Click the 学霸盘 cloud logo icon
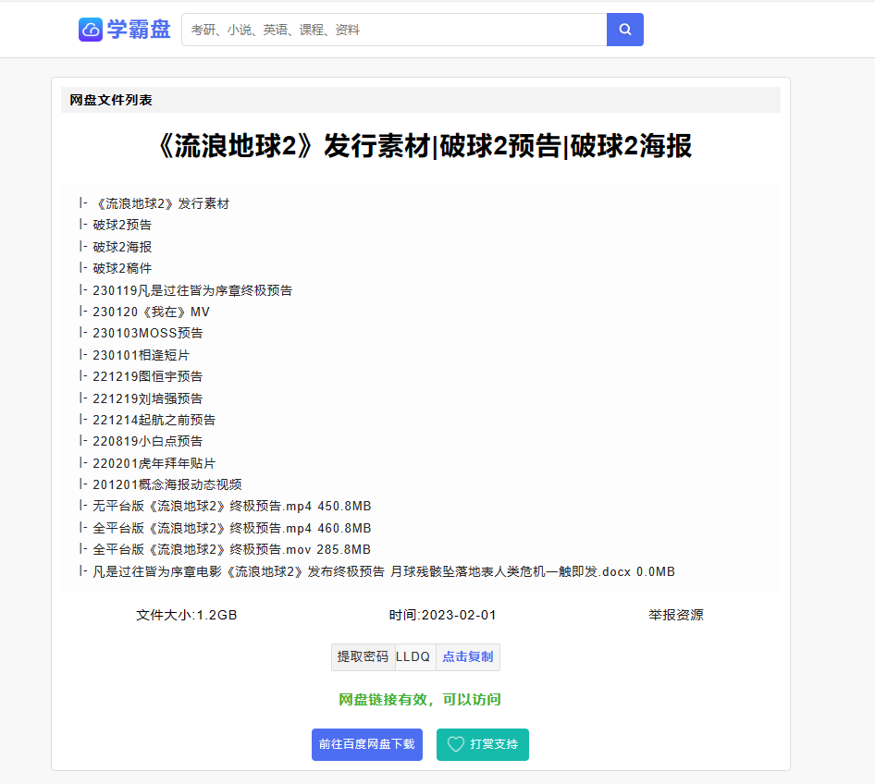 click(89, 29)
